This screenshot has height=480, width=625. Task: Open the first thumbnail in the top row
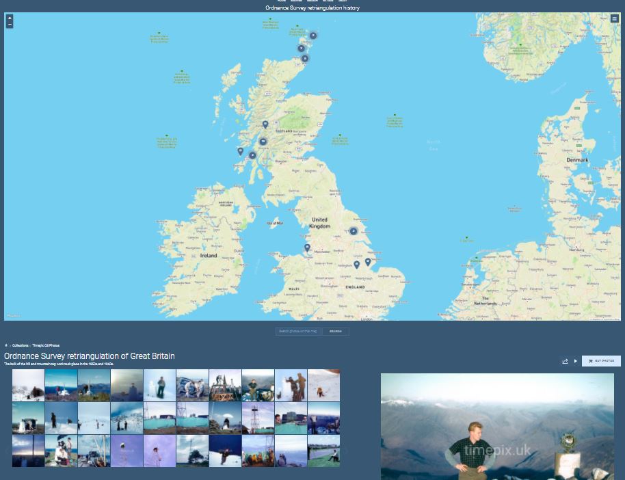[x=28, y=385]
